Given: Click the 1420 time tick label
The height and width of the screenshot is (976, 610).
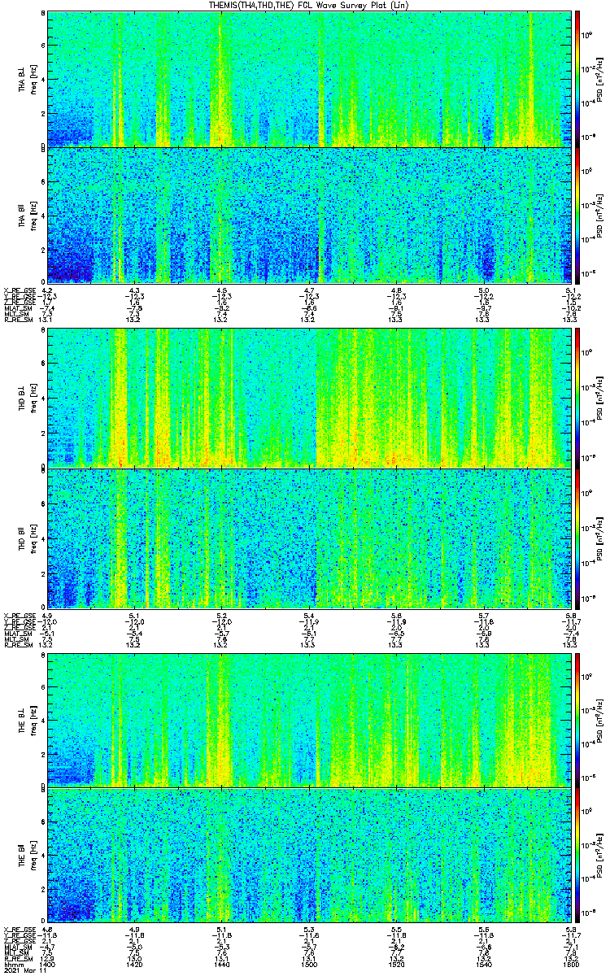Looking at the screenshot, I should pyautogui.click(x=134, y=965).
